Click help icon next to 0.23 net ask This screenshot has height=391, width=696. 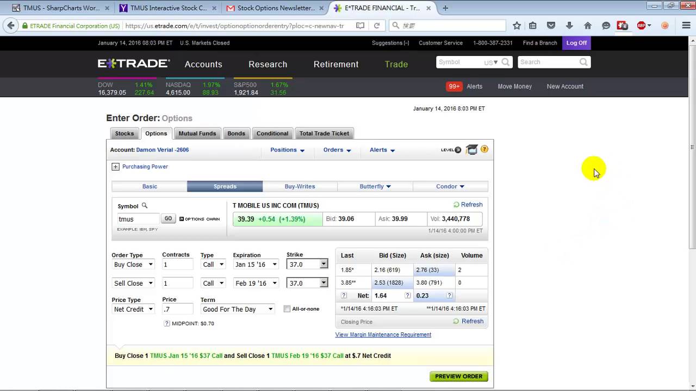pos(449,295)
